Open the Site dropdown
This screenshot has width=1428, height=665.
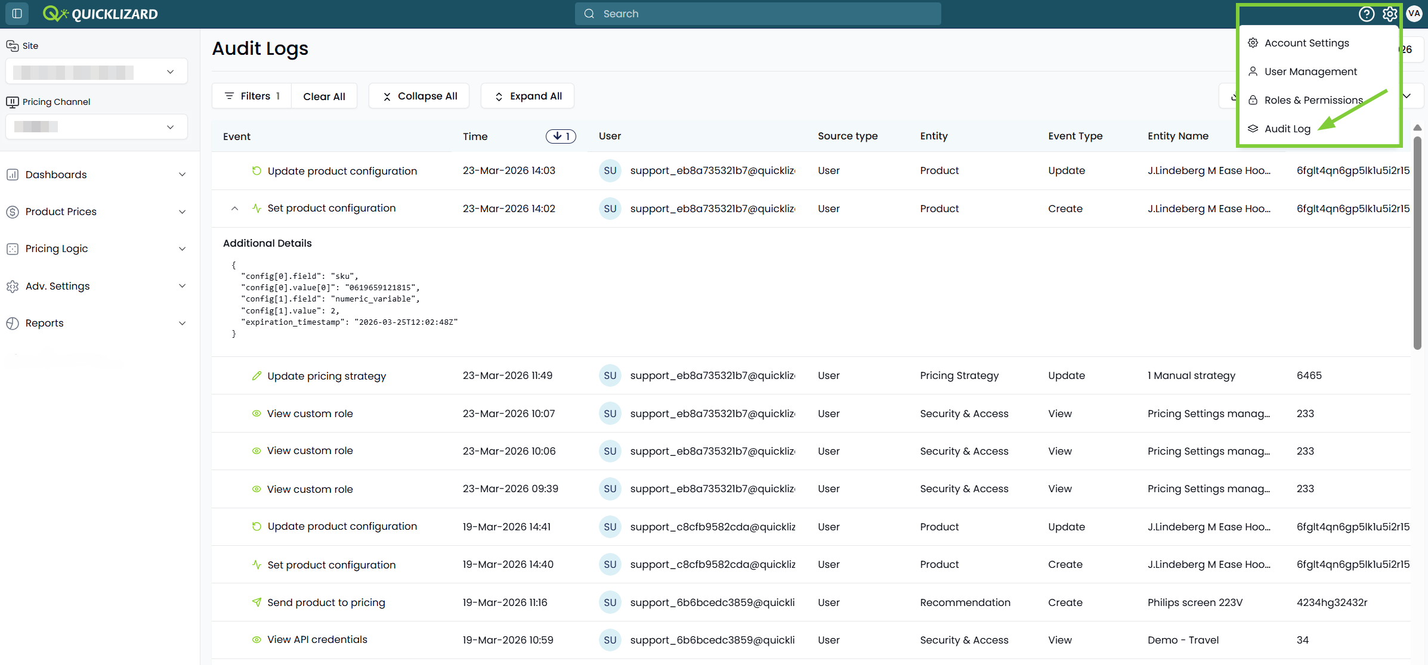(x=97, y=72)
